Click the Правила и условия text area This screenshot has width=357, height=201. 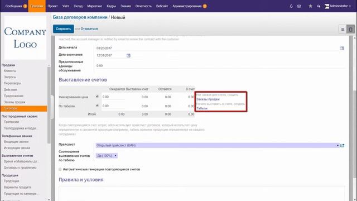pyautogui.click(x=202, y=193)
